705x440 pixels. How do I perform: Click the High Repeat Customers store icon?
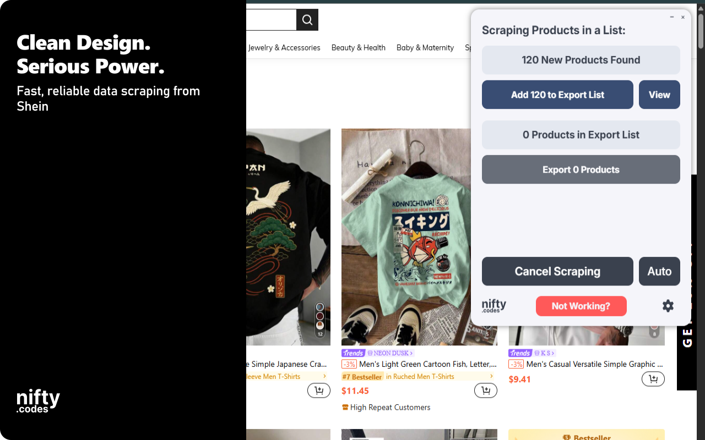point(346,407)
